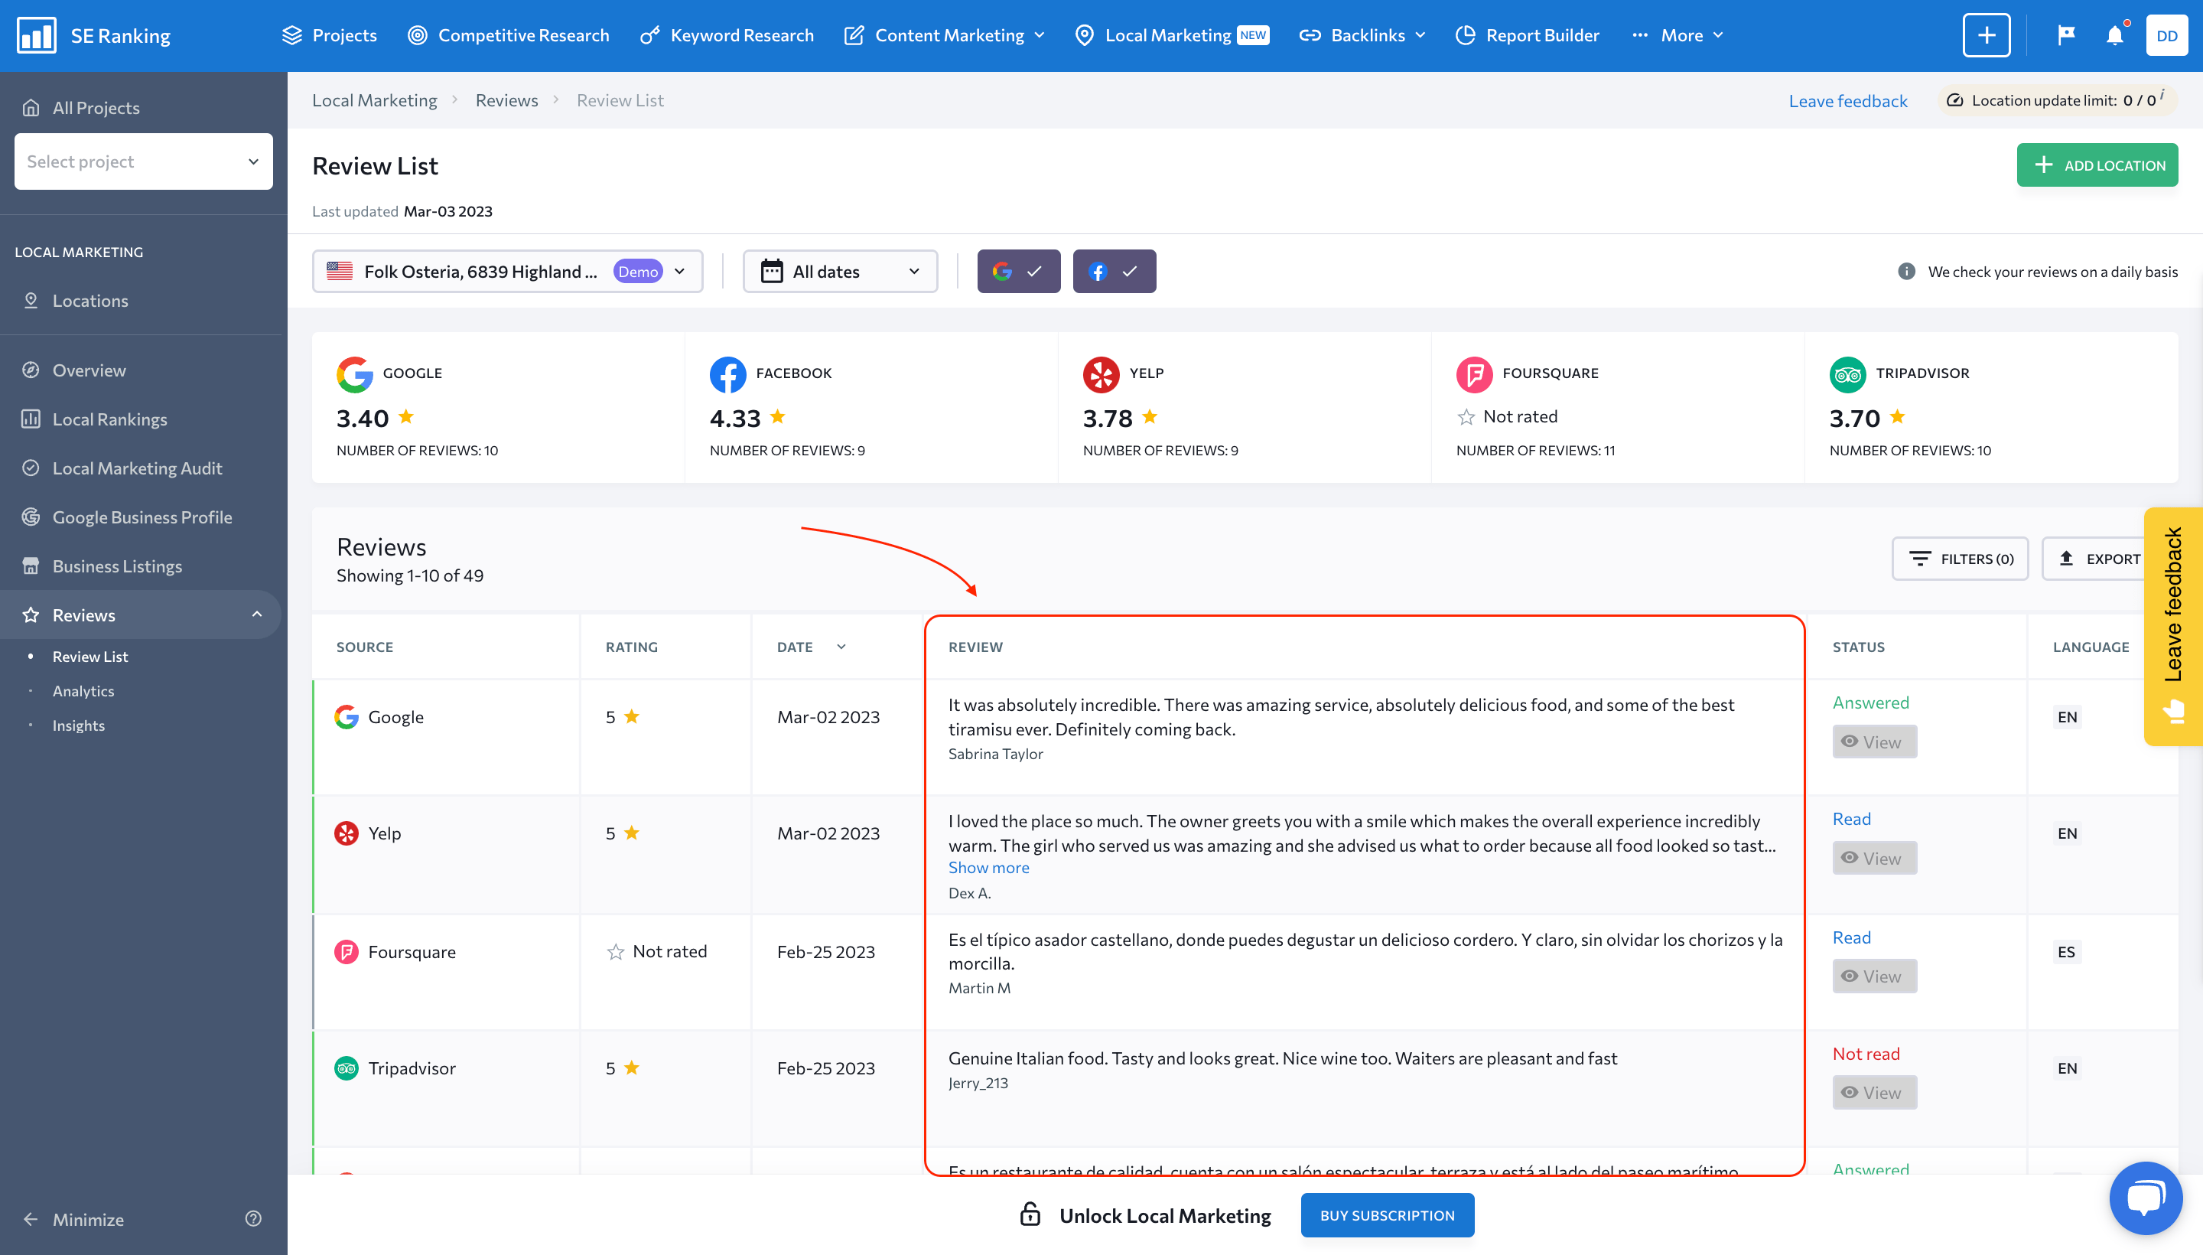Screen dimensions: 2203x1255
Task: Open Local Marketing in top nav
Action: tap(1173, 35)
